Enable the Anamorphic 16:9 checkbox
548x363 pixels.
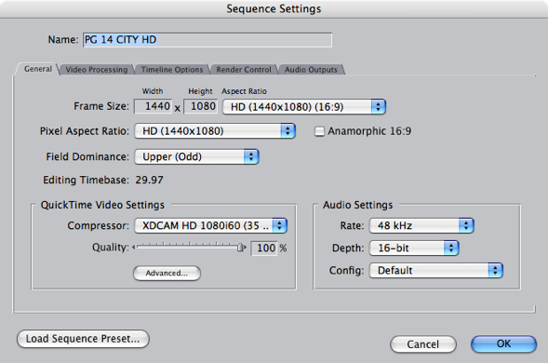[319, 131]
